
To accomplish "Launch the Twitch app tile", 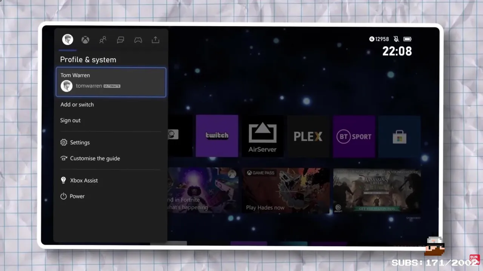I will pyautogui.click(x=217, y=136).
